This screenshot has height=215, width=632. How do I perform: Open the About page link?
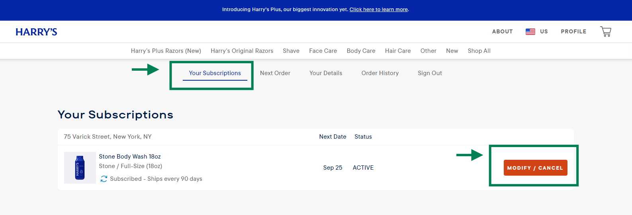tap(502, 32)
